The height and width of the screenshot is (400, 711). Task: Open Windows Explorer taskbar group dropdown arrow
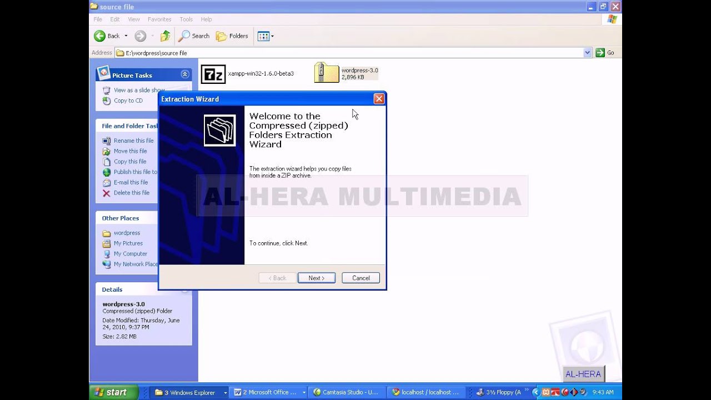(226, 392)
